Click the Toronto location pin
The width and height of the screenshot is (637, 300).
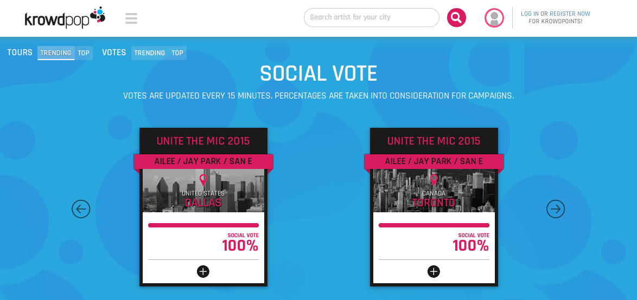(x=434, y=180)
